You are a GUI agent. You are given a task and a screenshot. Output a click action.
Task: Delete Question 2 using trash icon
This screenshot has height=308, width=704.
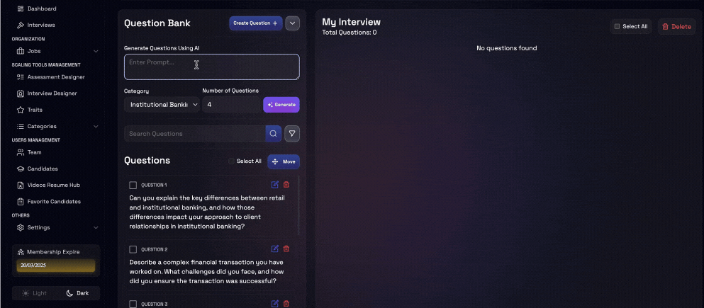[x=286, y=249]
